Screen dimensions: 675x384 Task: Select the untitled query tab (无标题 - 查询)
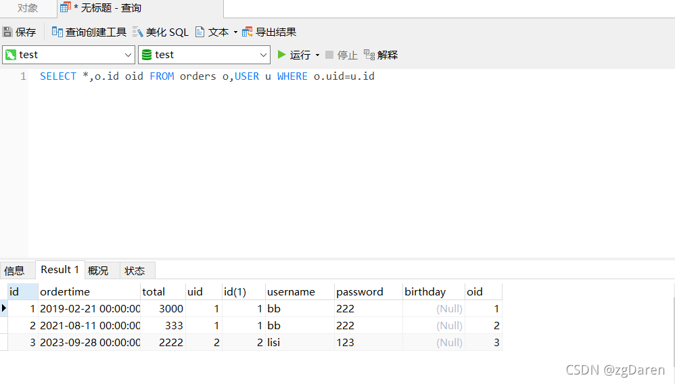(x=140, y=8)
